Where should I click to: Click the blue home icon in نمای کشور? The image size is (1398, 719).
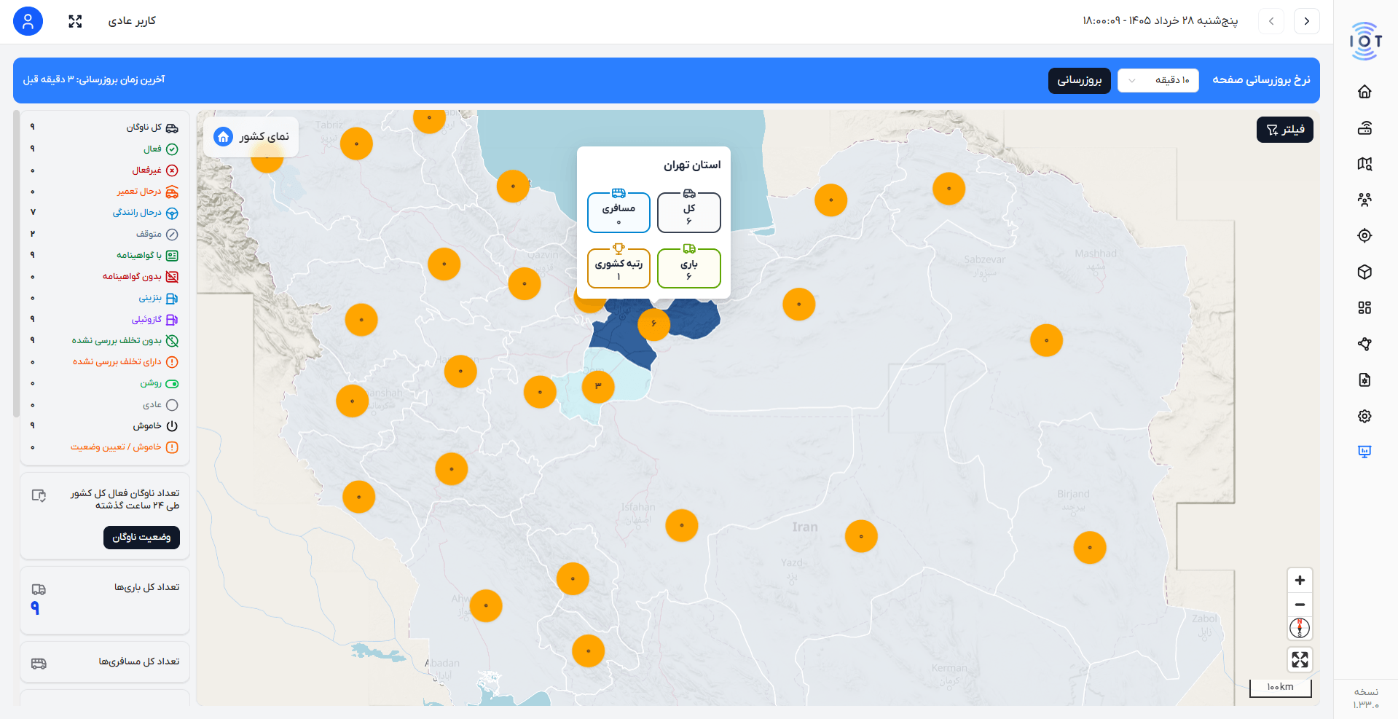pyautogui.click(x=223, y=136)
